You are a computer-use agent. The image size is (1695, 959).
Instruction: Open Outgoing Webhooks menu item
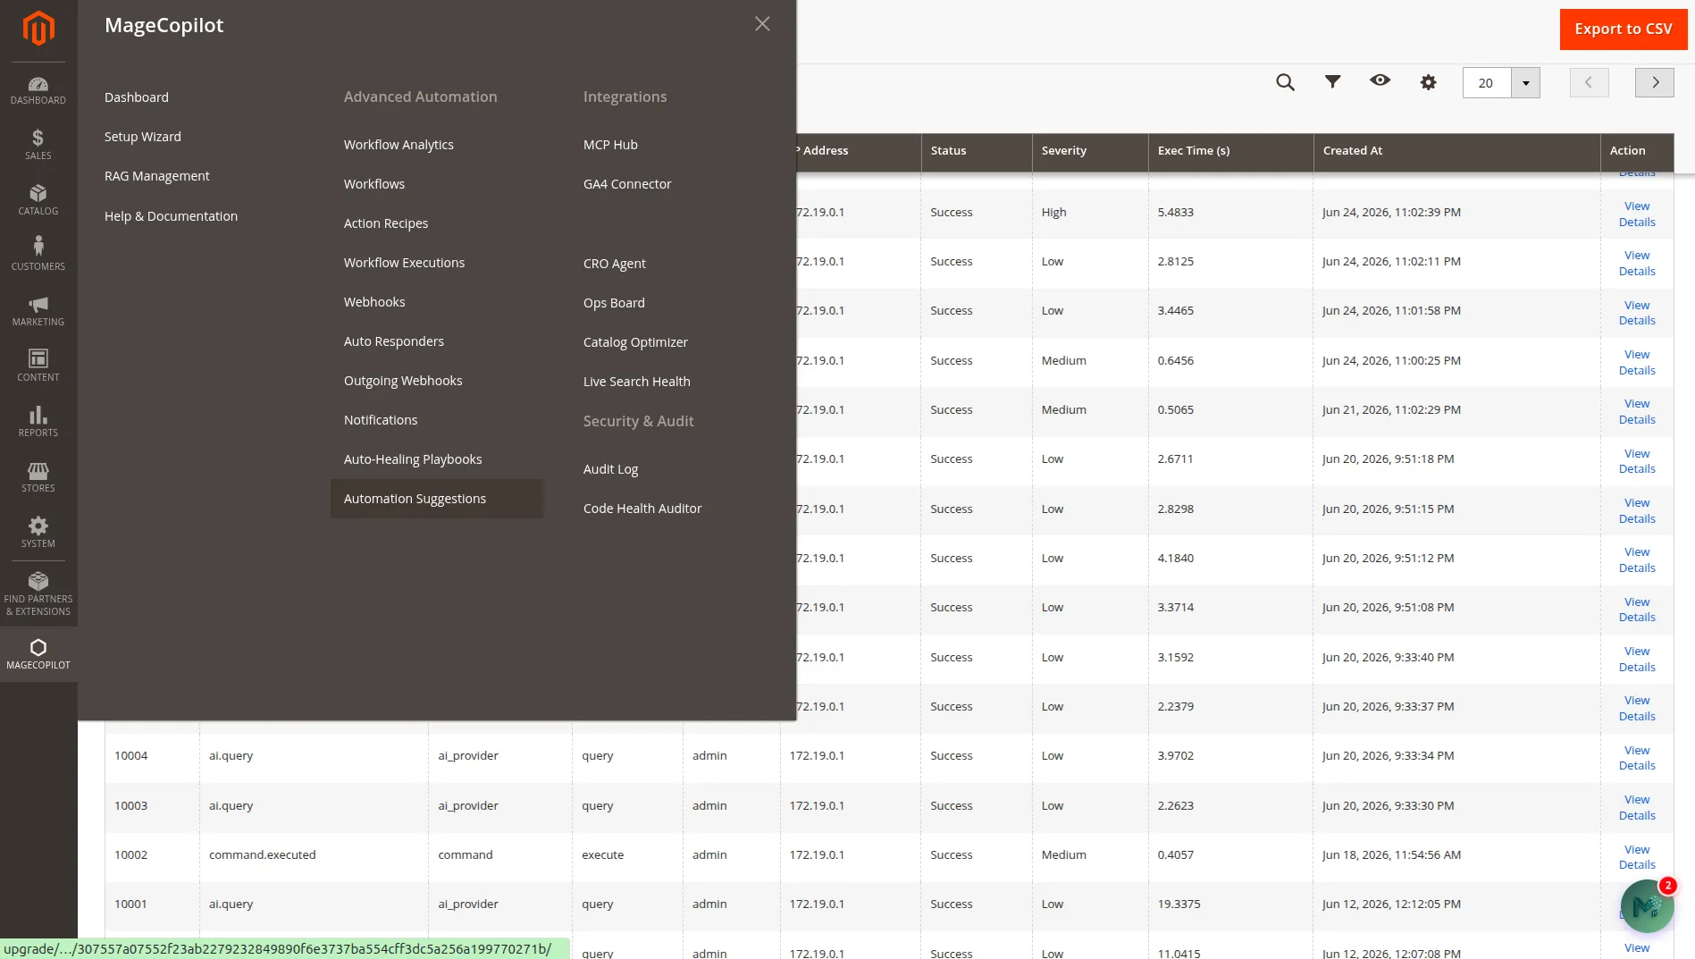pos(403,381)
